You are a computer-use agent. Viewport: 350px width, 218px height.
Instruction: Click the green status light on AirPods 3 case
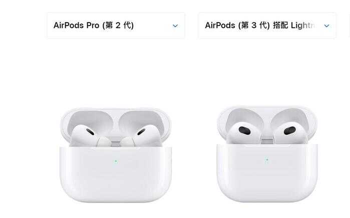pos(267,160)
